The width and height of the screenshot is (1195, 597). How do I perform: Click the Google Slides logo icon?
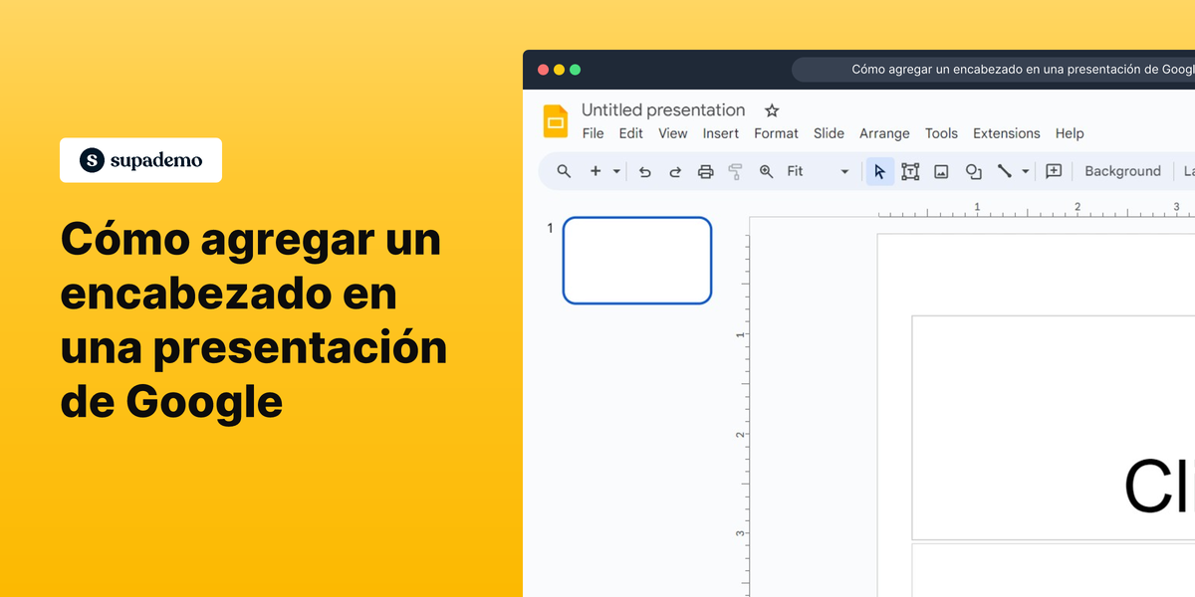555,120
